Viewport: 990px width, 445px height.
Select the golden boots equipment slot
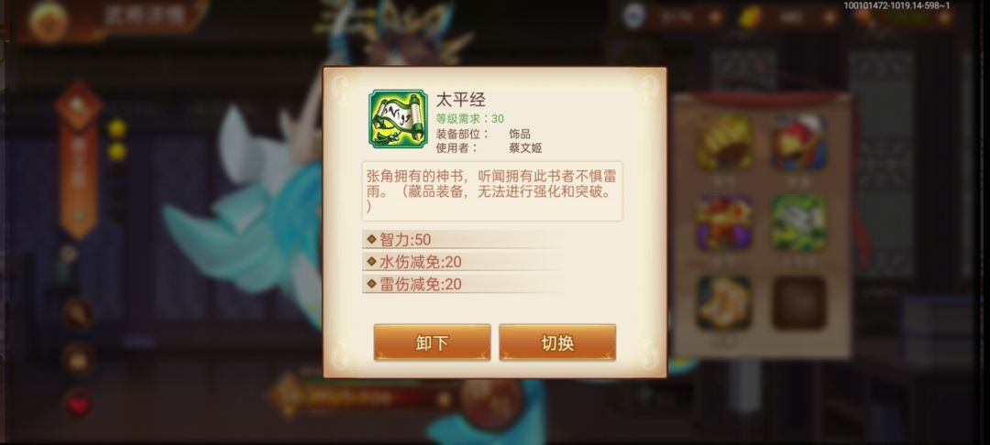(724, 302)
